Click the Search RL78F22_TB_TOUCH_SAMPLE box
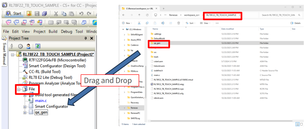Viewport: 308px width, 129px height. pos(281,15)
